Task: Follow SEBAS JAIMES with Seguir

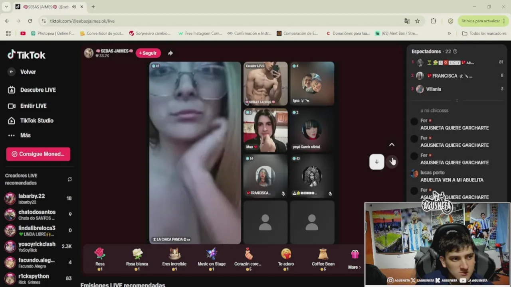Action: tap(148, 53)
